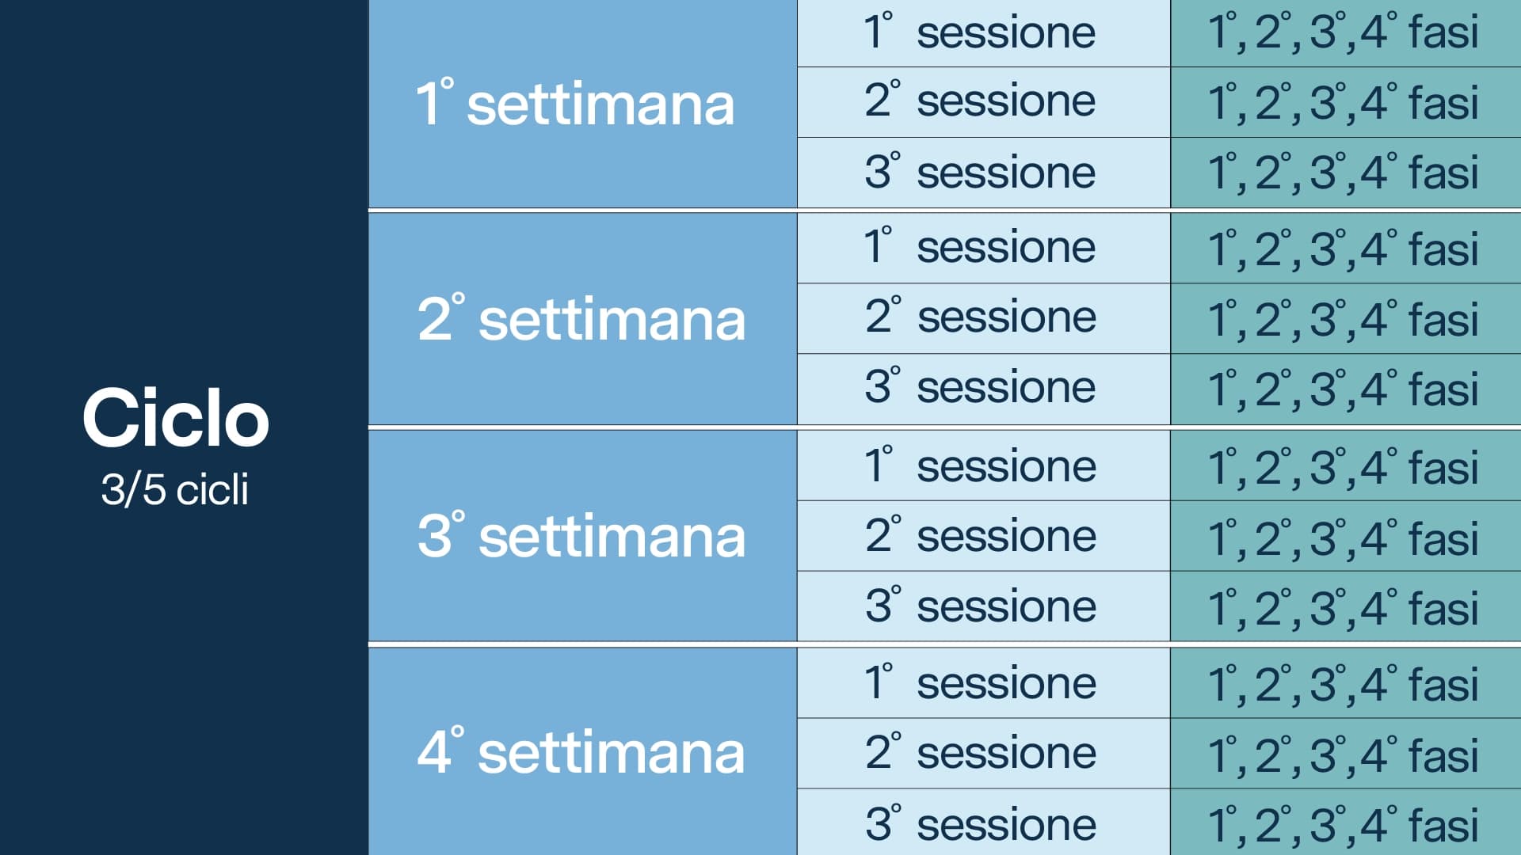Viewport: 1521px width, 855px height.
Task: Select fasi cell for 4° settimana 2° sessione
Action: click(1344, 754)
